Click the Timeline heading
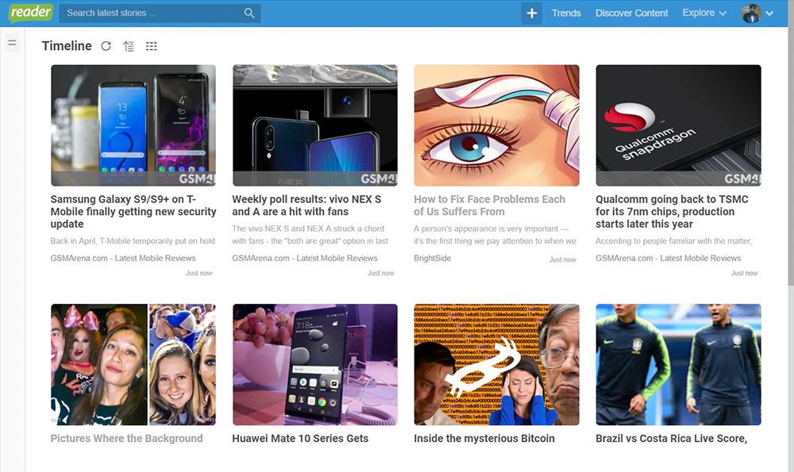This screenshot has width=794, height=472. click(67, 46)
